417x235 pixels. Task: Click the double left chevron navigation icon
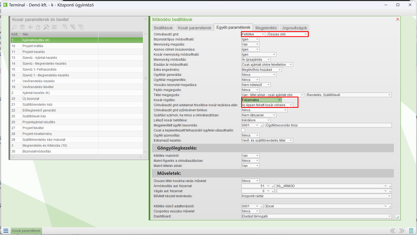pos(393,231)
